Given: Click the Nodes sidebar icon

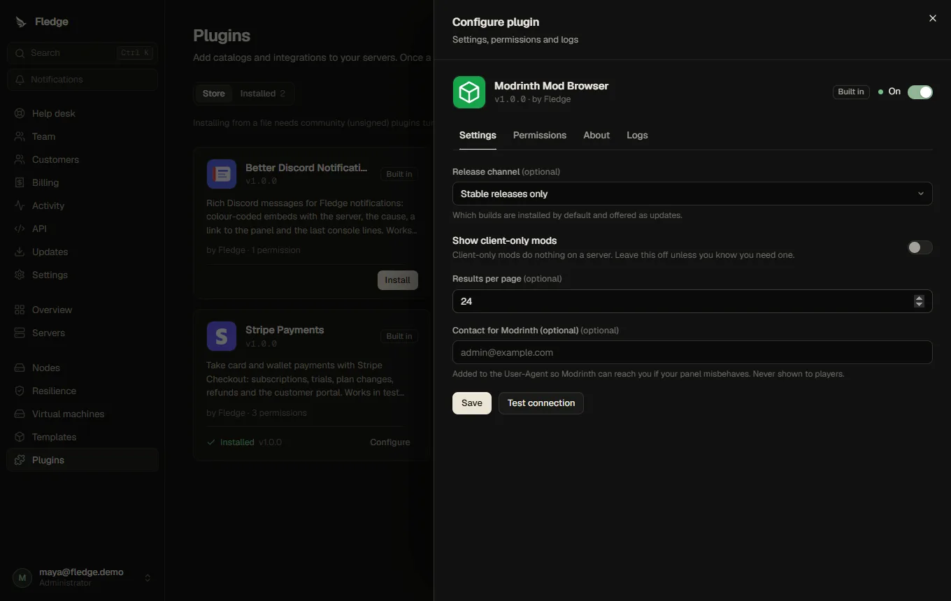Looking at the screenshot, I should pyautogui.click(x=20, y=368).
